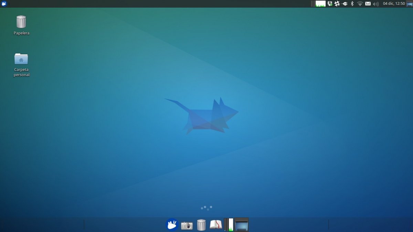This screenshot has height=232, width=413.
Task: Click the show desktop icon in top panel
Action: click(409, 3)
